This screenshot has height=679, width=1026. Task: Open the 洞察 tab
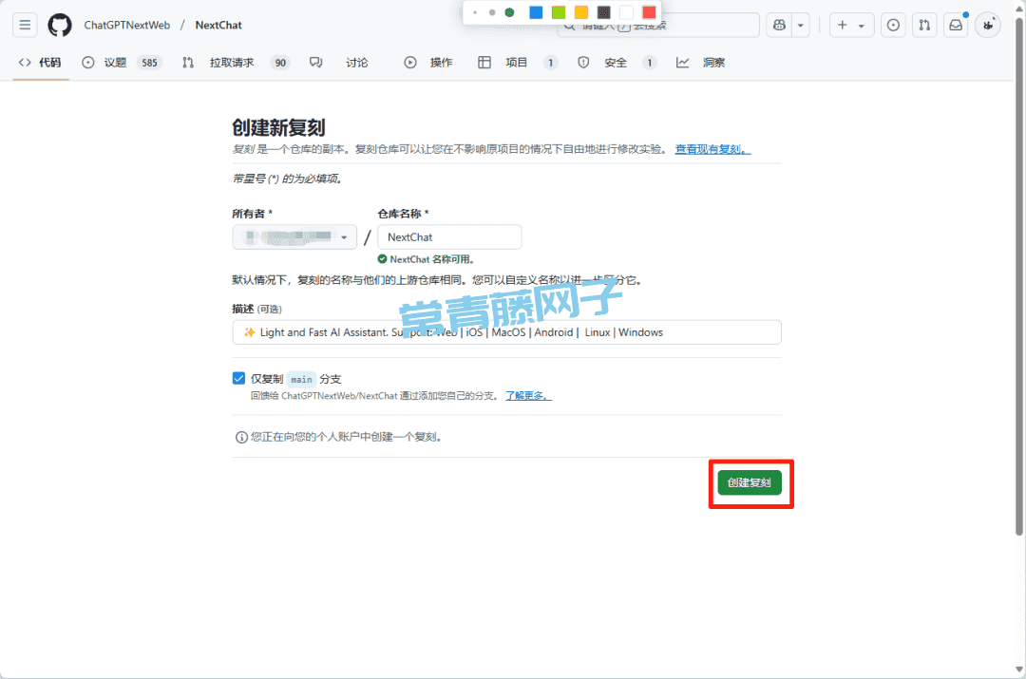point(701,63)
